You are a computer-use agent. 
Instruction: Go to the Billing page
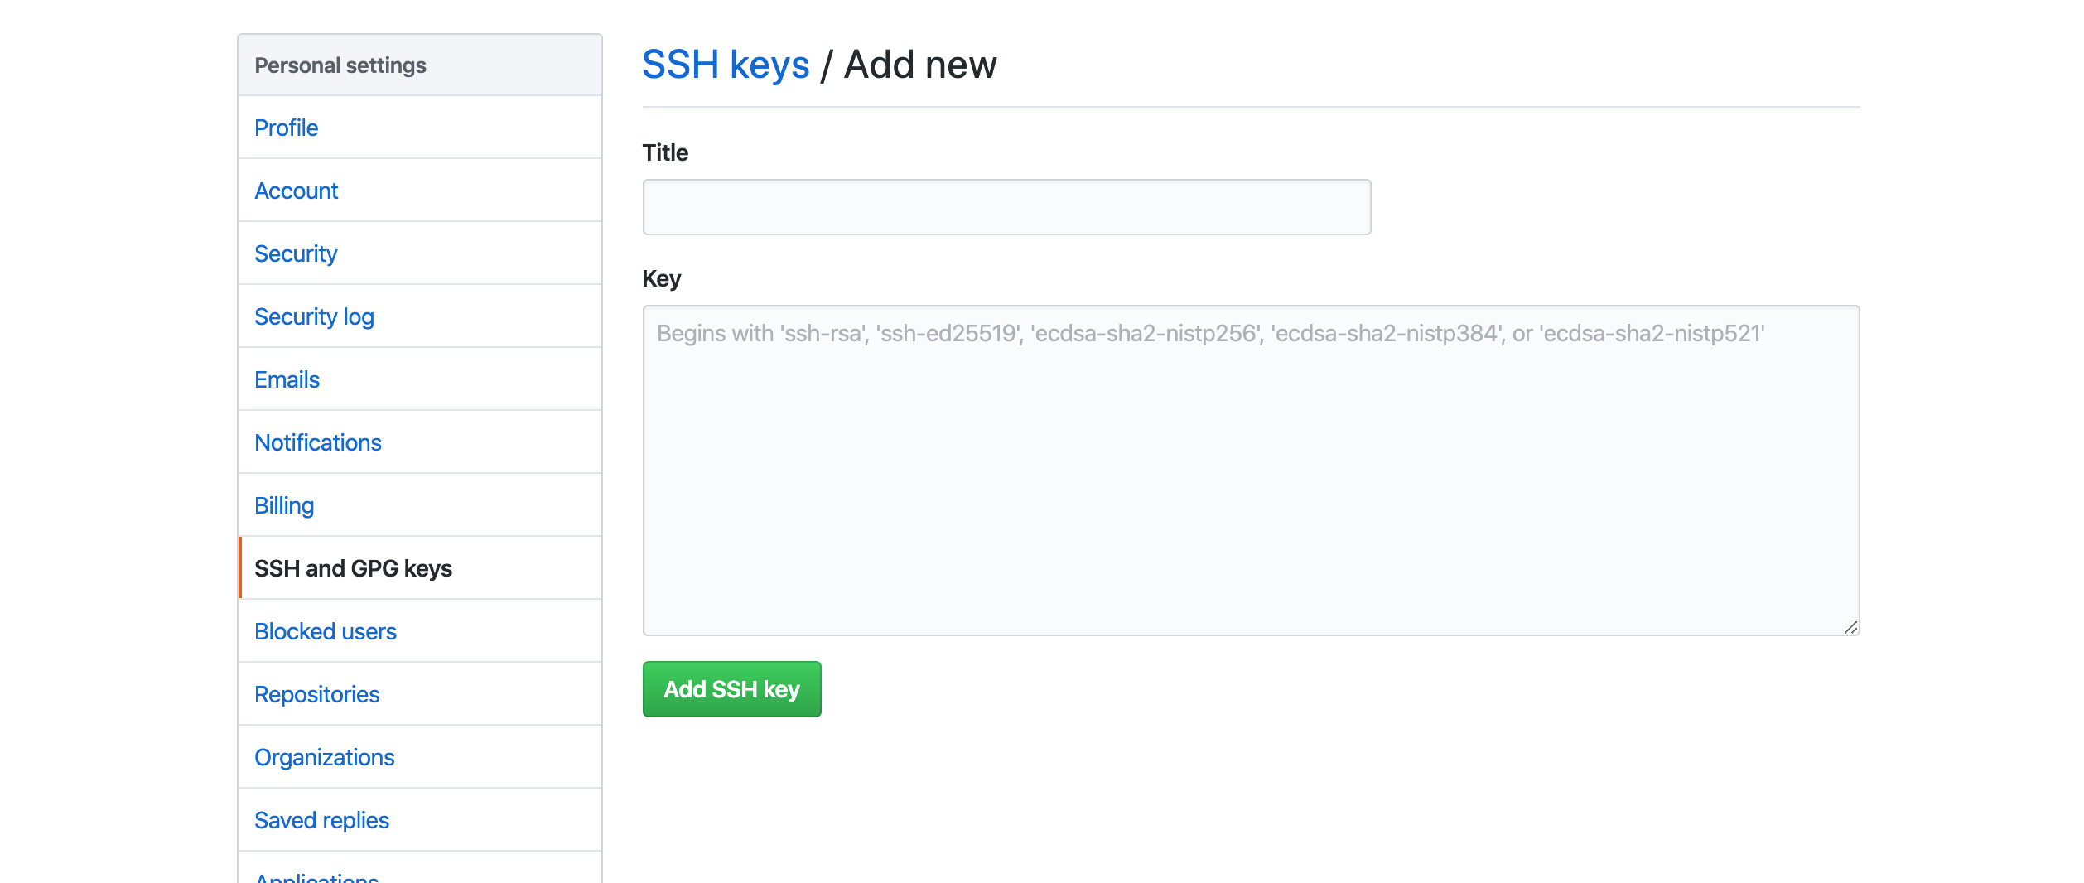283,504
